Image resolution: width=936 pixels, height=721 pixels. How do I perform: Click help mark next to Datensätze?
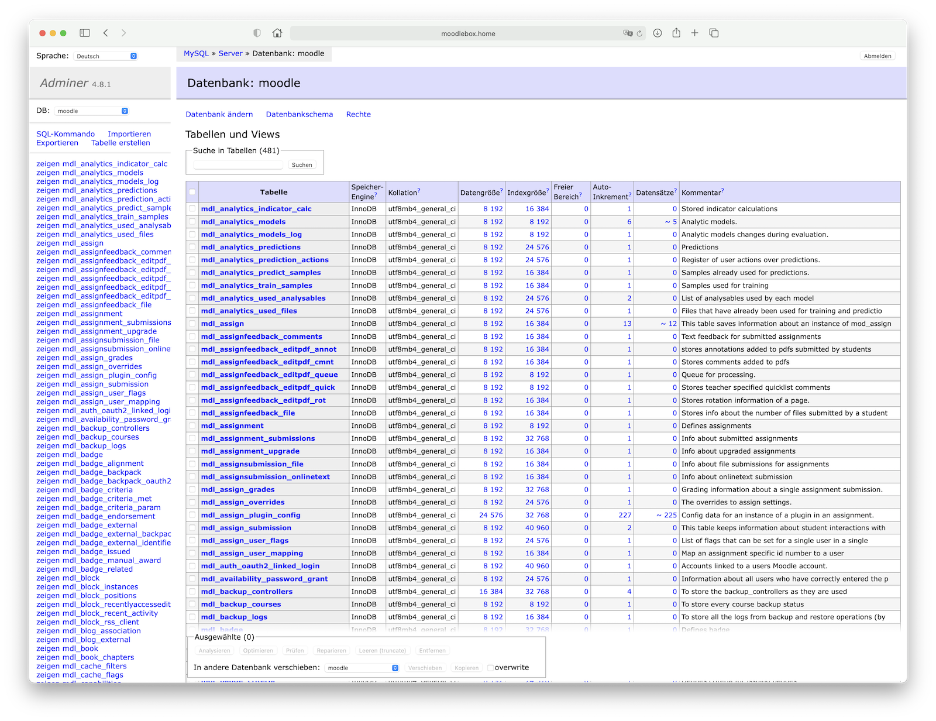(676, 190)
